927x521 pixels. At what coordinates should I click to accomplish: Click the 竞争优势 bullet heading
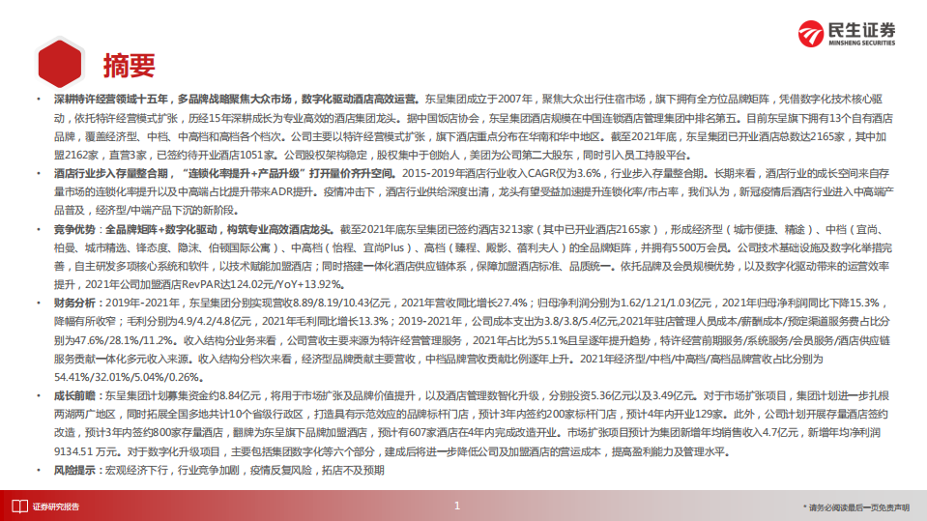pyautogui.click(x=74, y=229)
